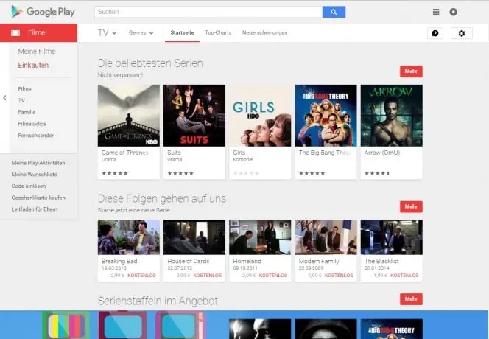Click KOSTENLOS price under Modern Family
The image size is (489, 339).
(x=339, y=276)
